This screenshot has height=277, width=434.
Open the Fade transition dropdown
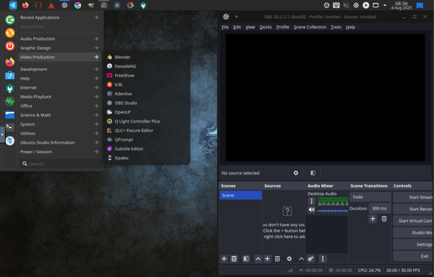pyautogui.click(x=370, y=197)
